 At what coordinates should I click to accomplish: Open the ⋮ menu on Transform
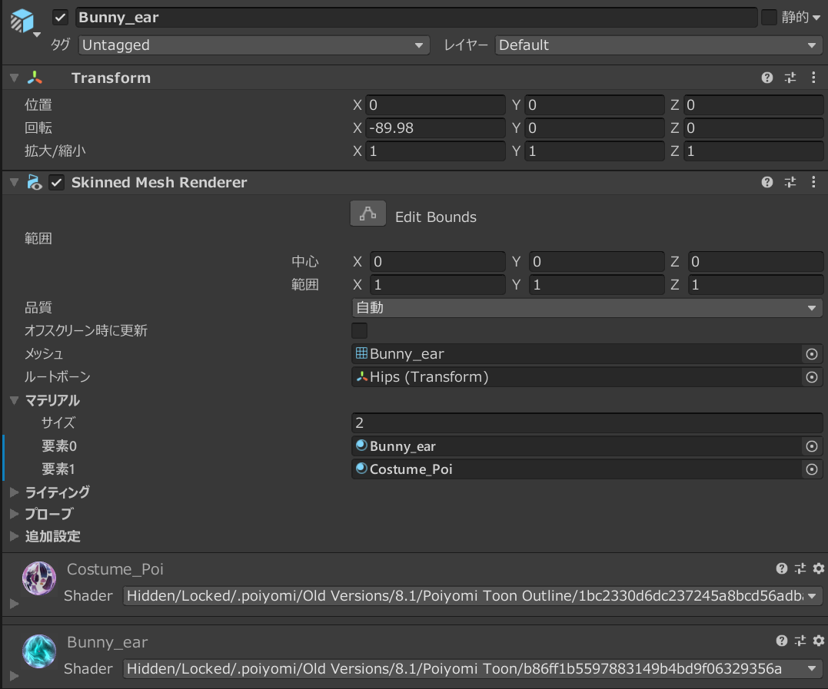coord(813,78)
